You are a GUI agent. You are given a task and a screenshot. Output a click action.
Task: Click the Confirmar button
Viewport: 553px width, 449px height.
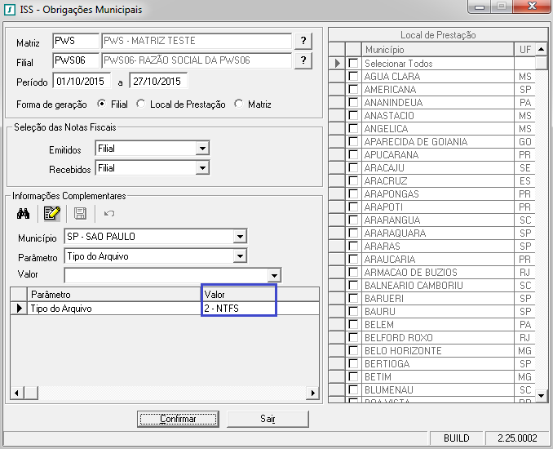point(178,419)
